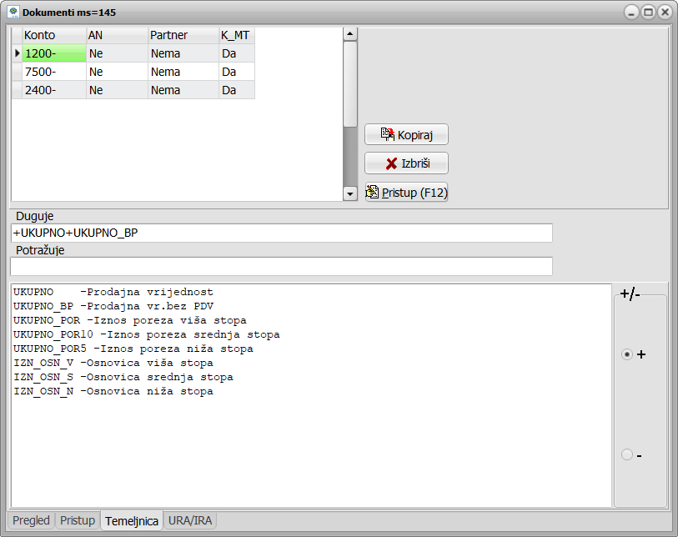This screenshot has height=537, width=678.
Task: Click in the Duguje formula field
Action: pyautogui.click(x=281, y=233)
